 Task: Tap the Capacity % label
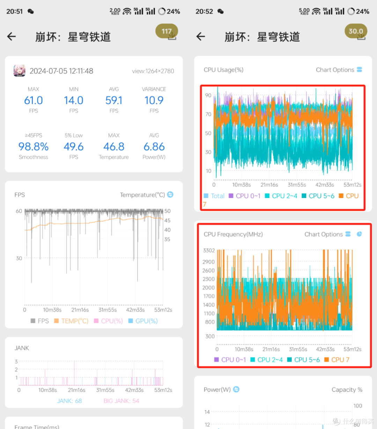pyautogui.click(x=347, y=390)
